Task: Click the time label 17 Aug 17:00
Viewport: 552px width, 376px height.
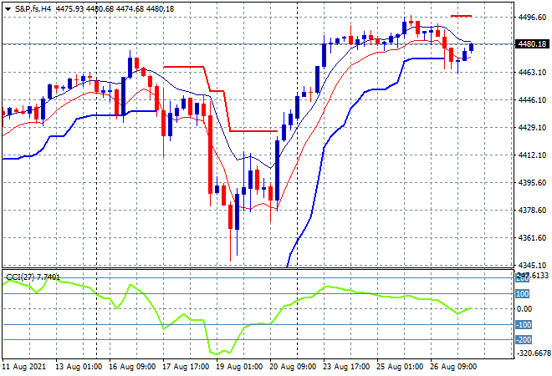Action: pyautogui.click(x=186, y=367)
